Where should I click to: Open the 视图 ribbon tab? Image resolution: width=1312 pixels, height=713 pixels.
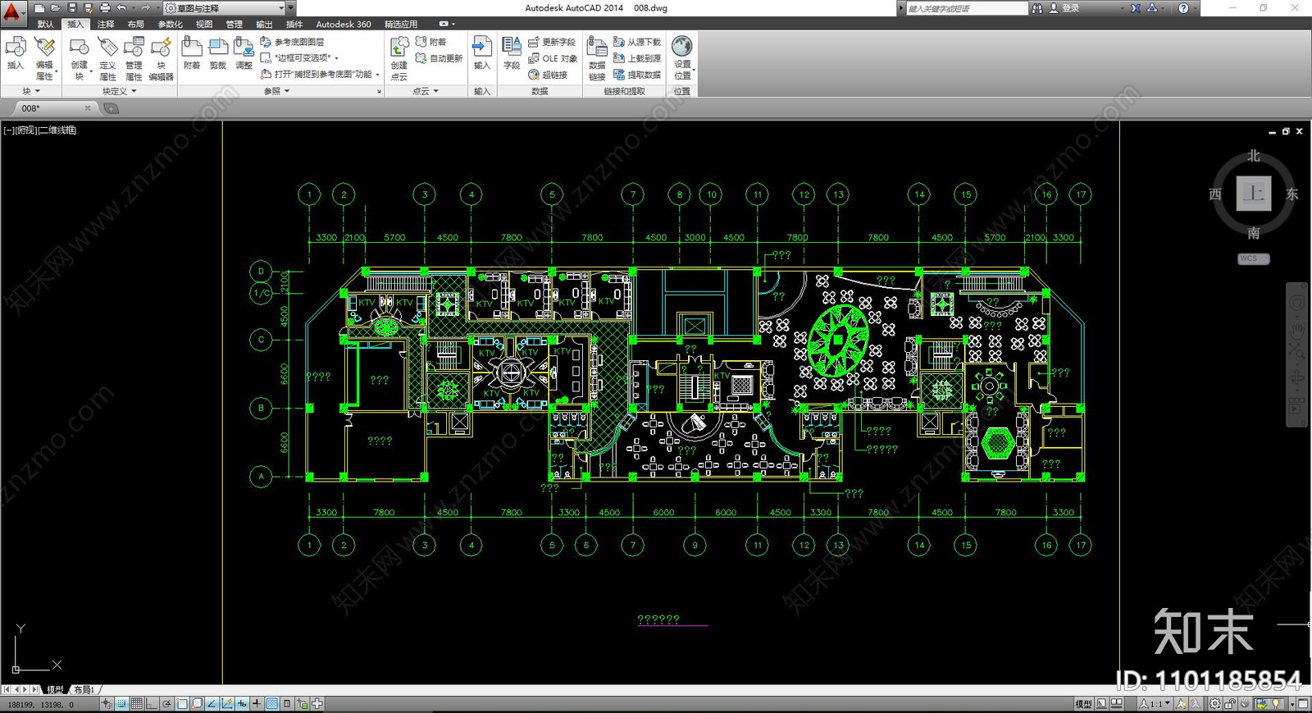204,25
